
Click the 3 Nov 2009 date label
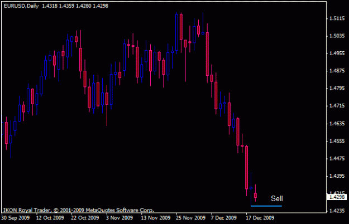tap(119, 218)
